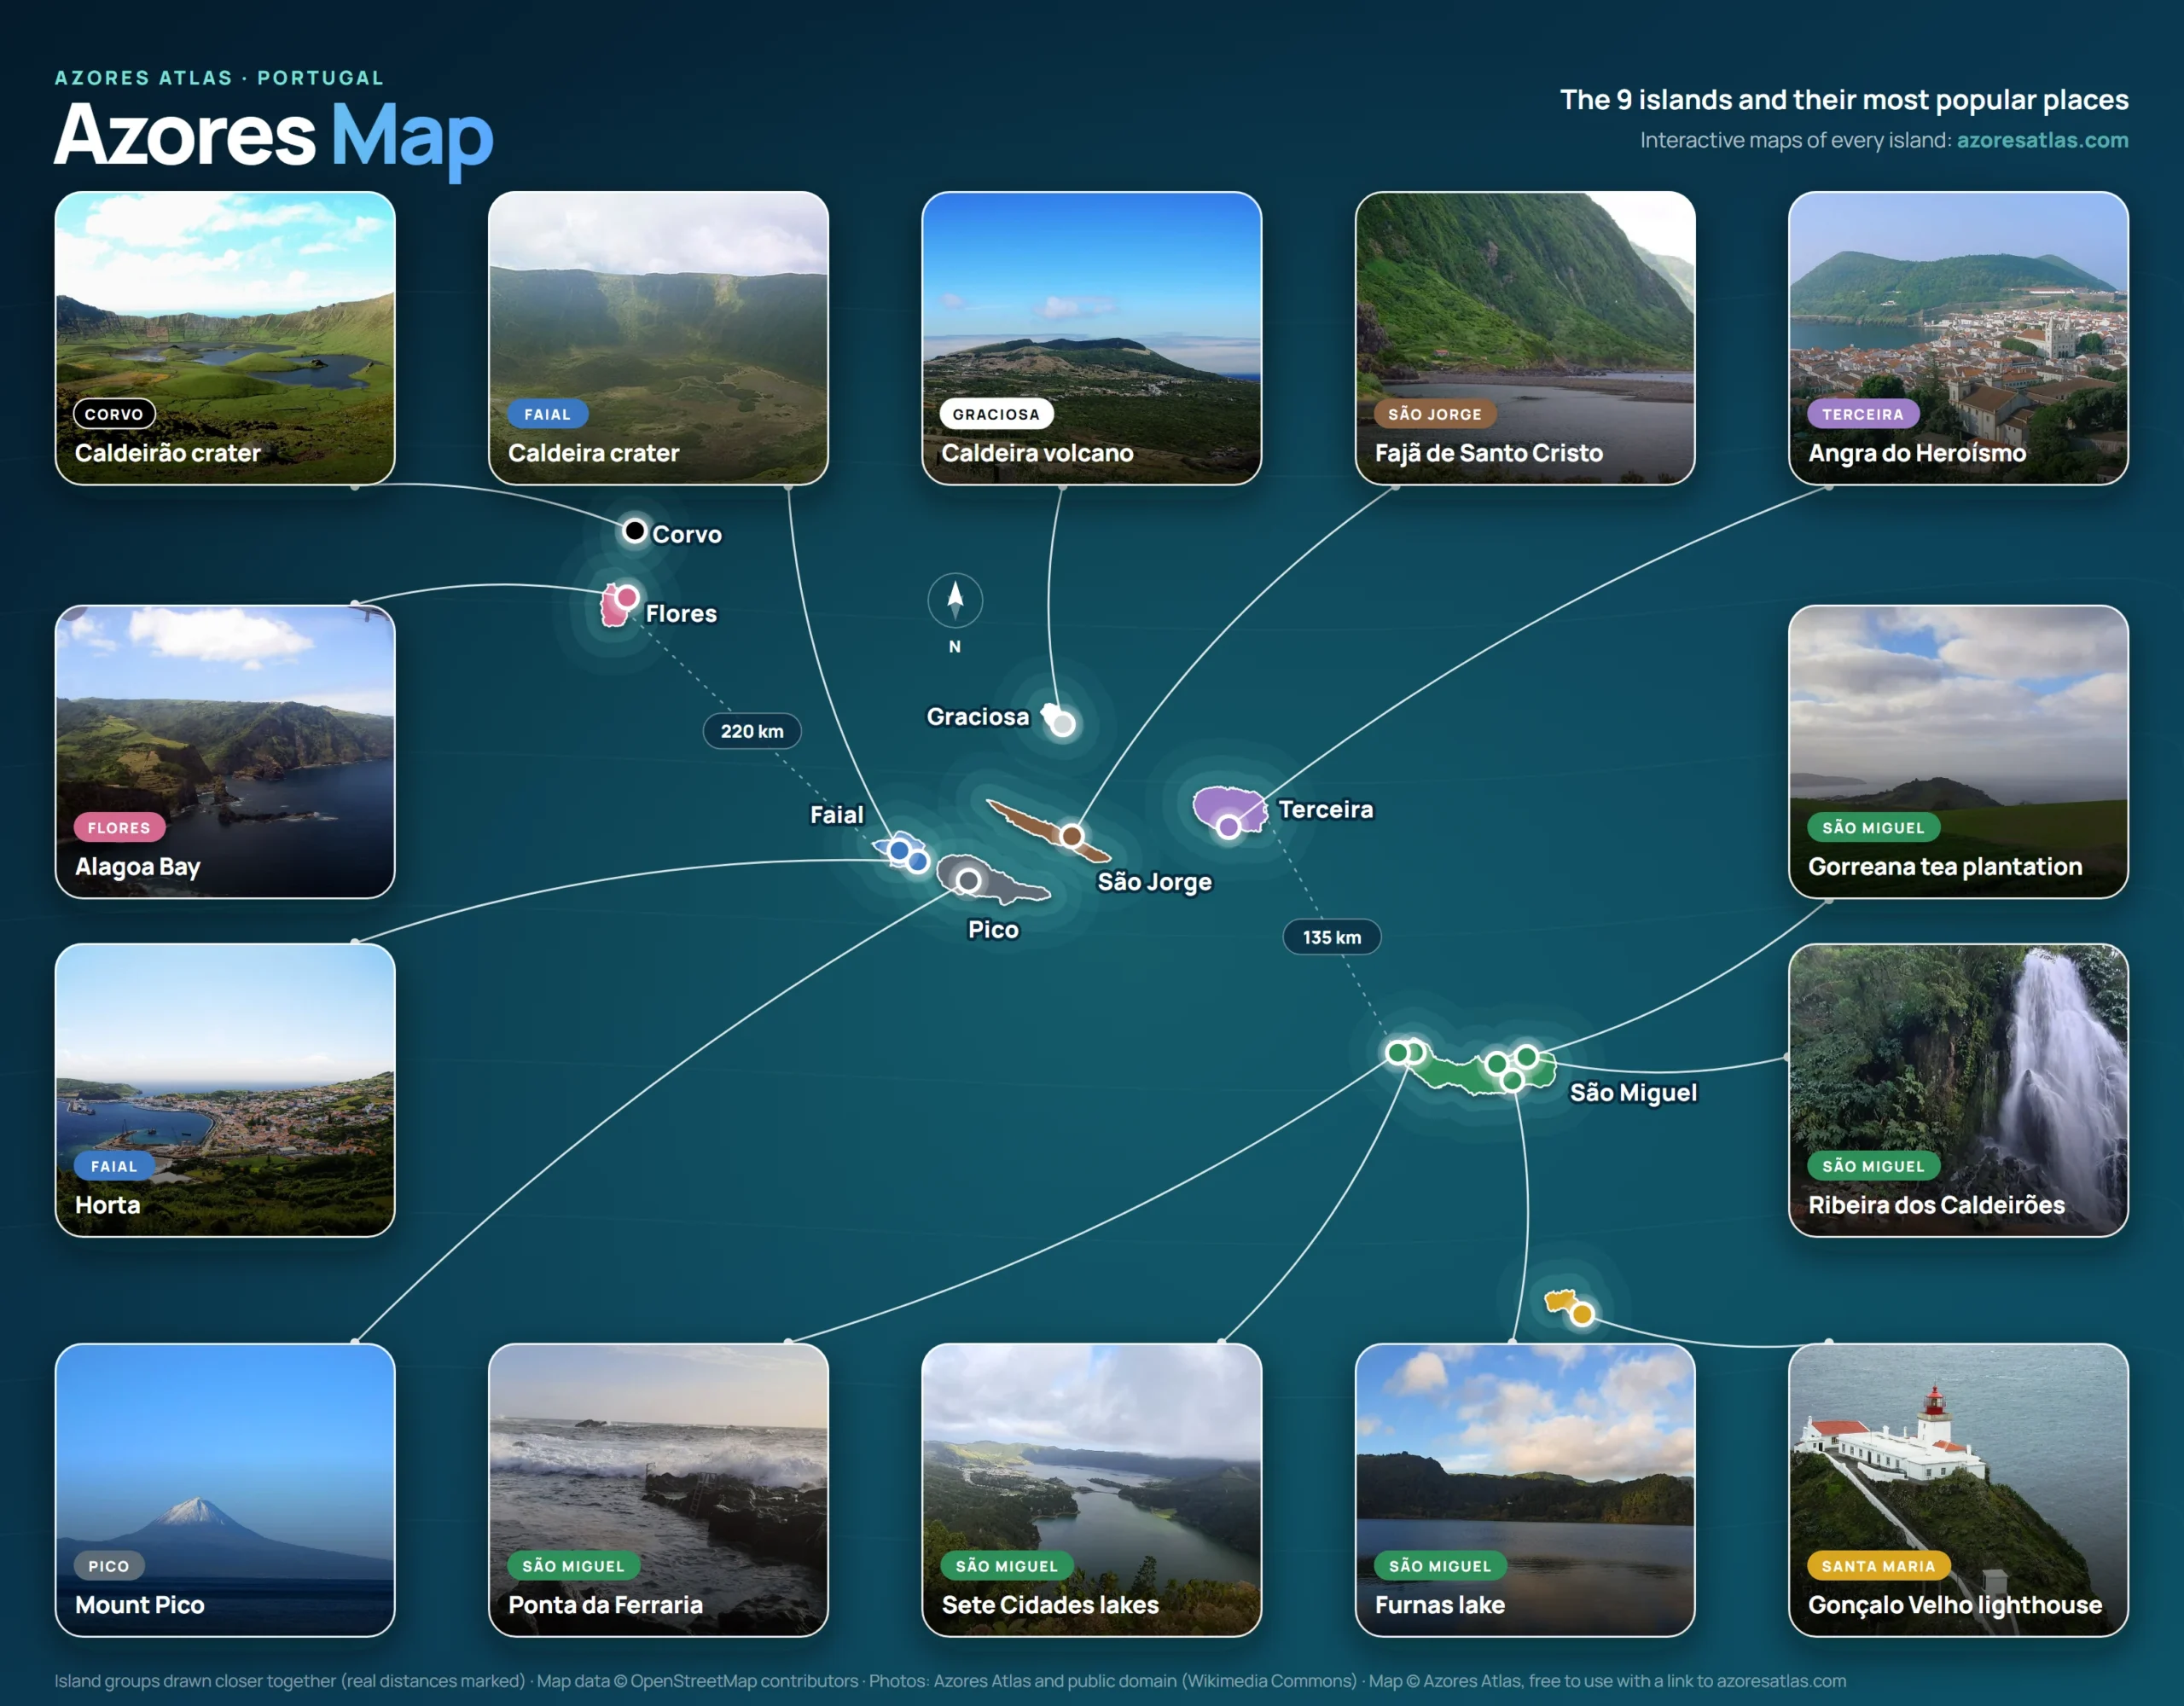Click the GRACIOSA tag badge
The height and width of the screenshot is (1706, 2184).
[996, 414]
